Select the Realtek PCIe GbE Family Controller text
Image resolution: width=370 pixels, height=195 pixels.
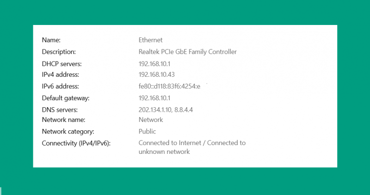(188, 52)
